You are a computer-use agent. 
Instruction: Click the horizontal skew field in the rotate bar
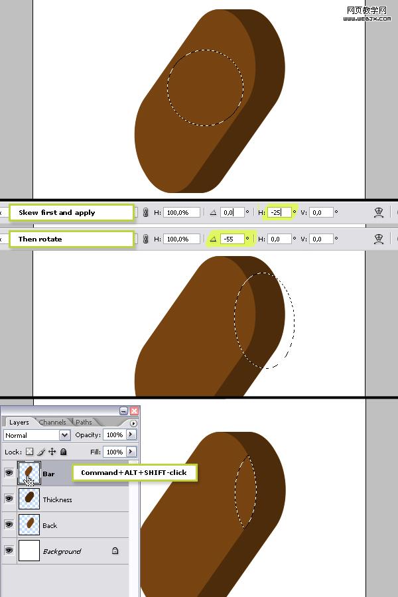point(279,239)
